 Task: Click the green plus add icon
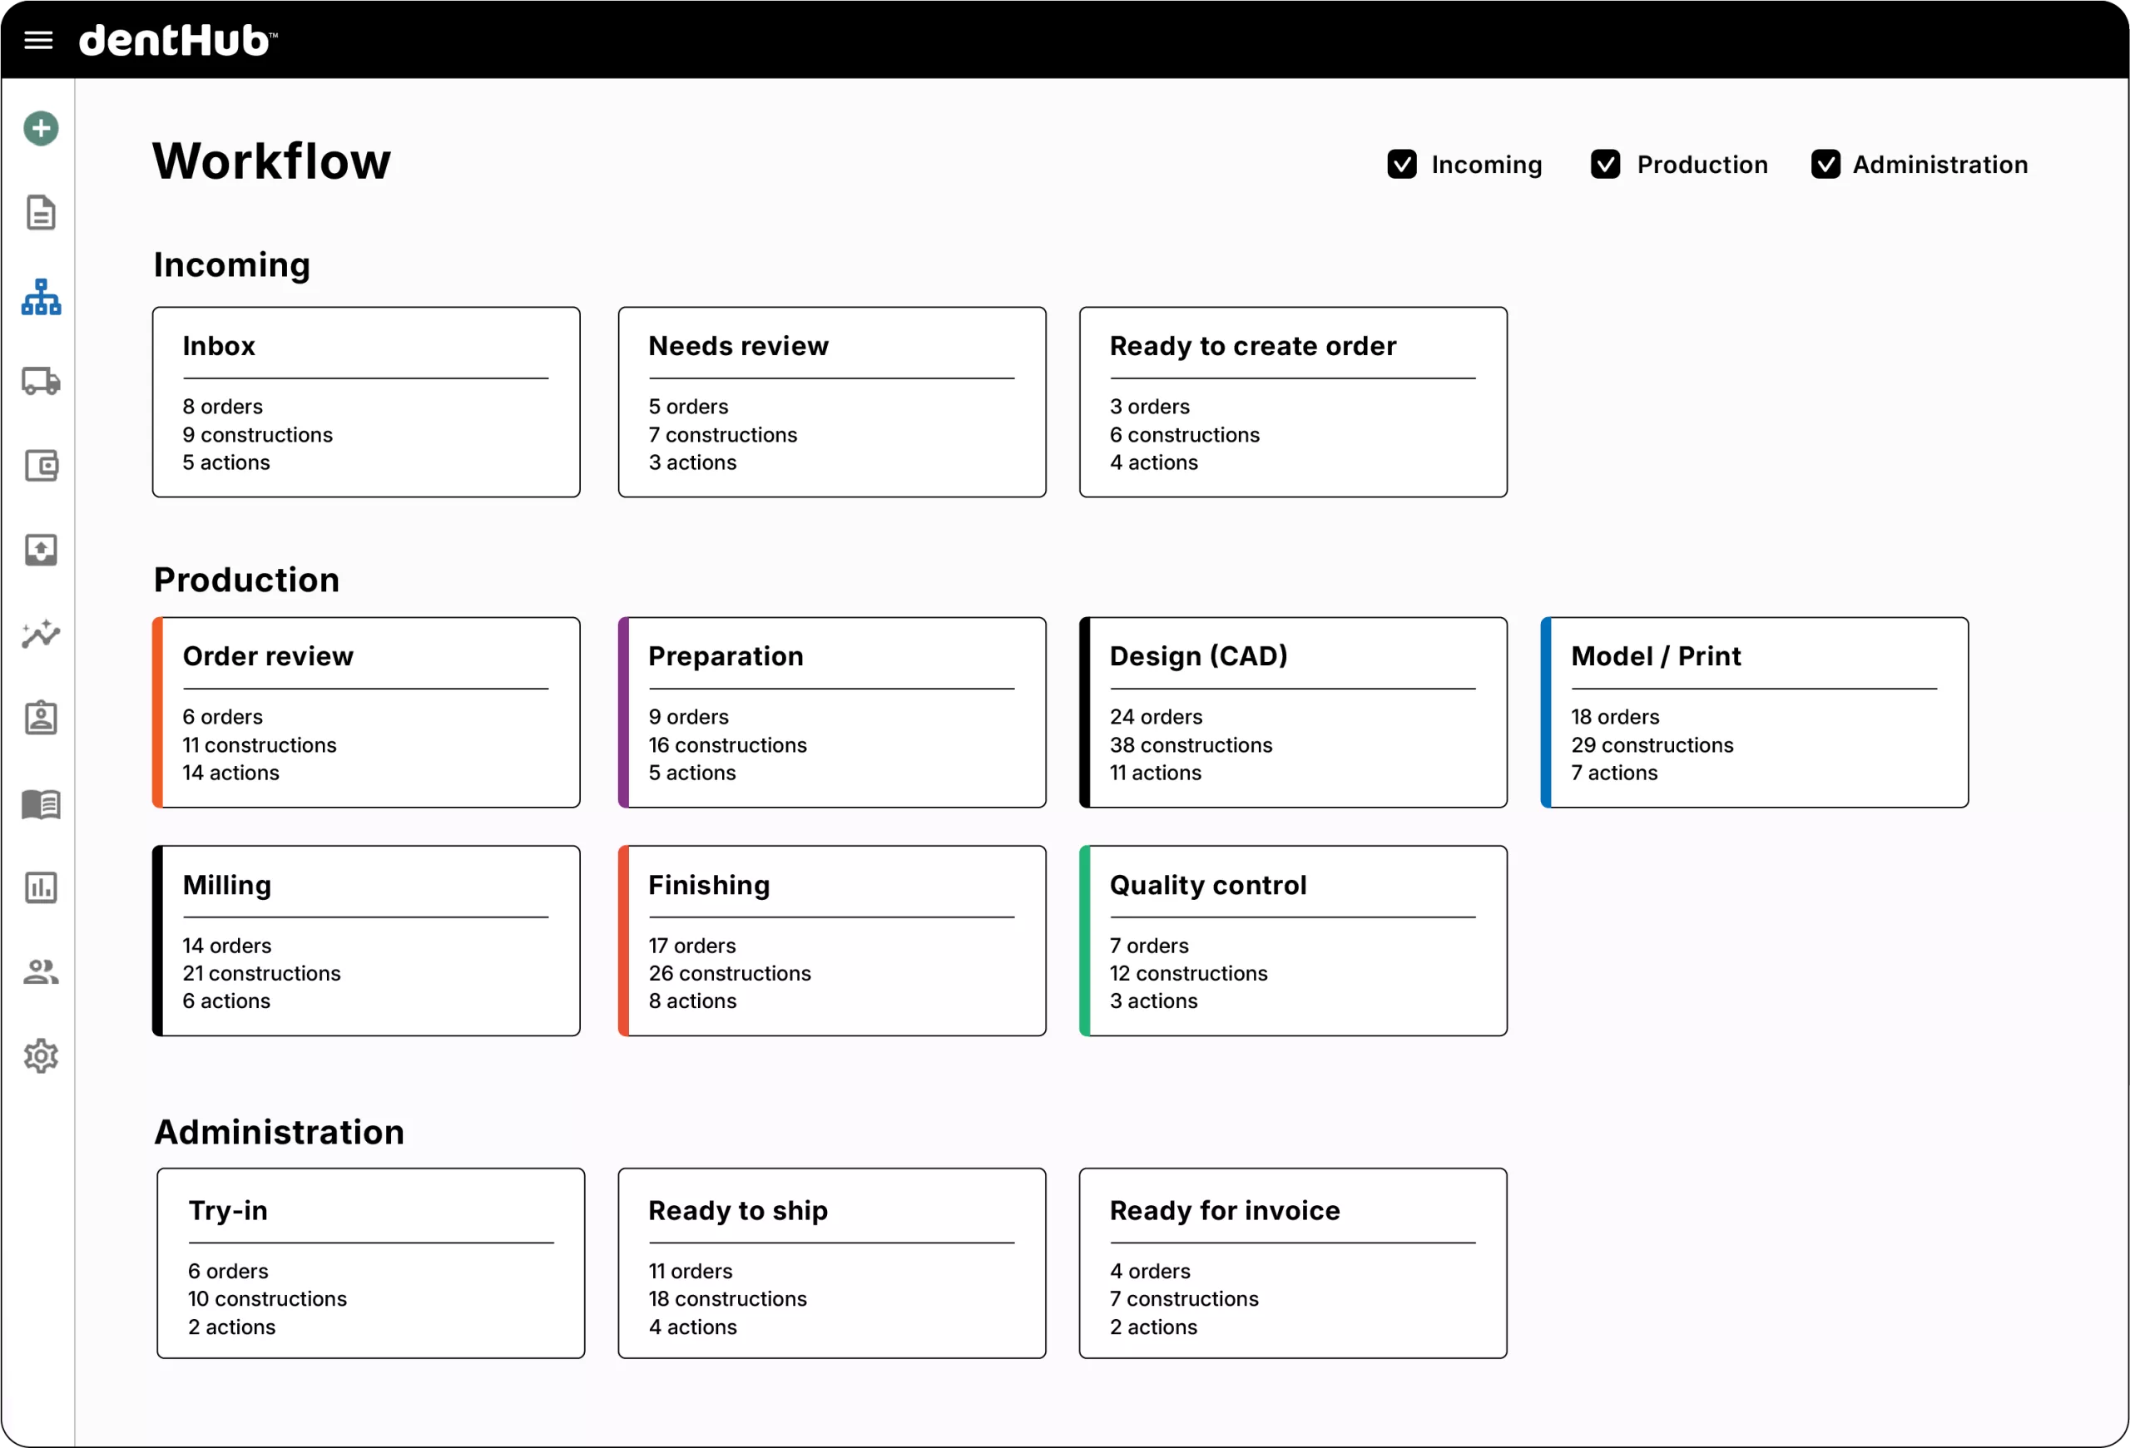click(x=40, y=128)
